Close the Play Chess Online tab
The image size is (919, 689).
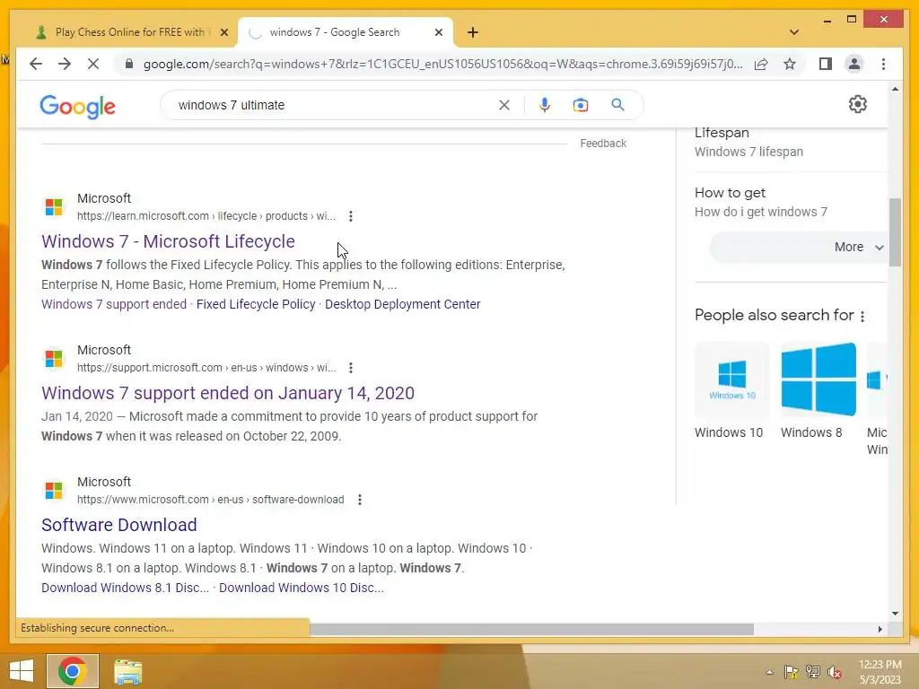click(223, 32)
